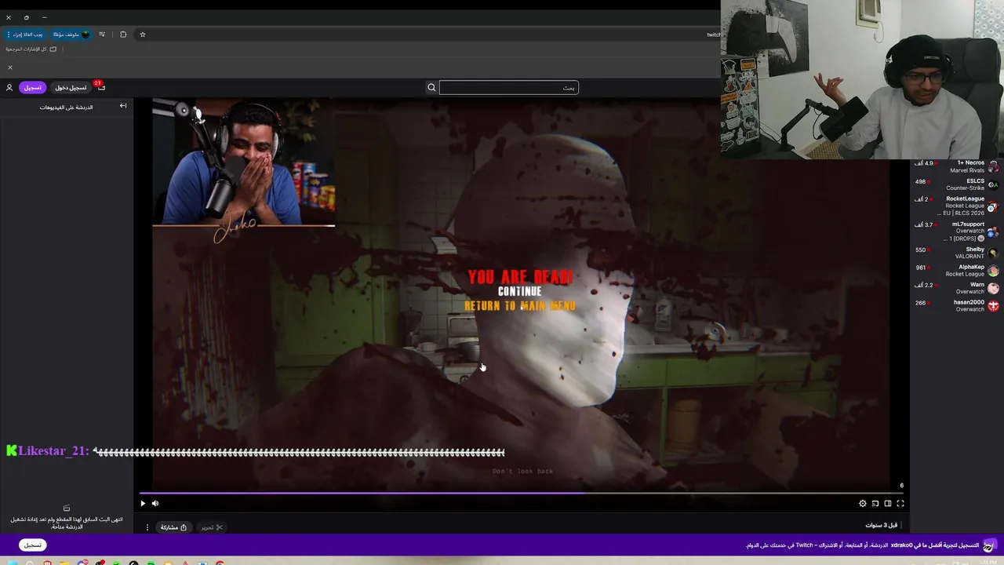Click the Twitch logo in bottom banner

tap(990, 545)
